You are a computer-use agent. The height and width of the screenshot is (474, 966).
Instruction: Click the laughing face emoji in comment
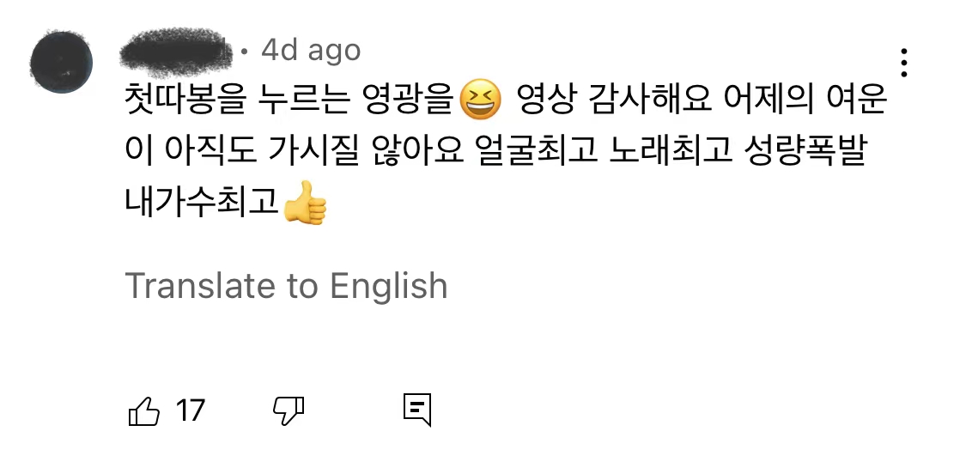481,100
